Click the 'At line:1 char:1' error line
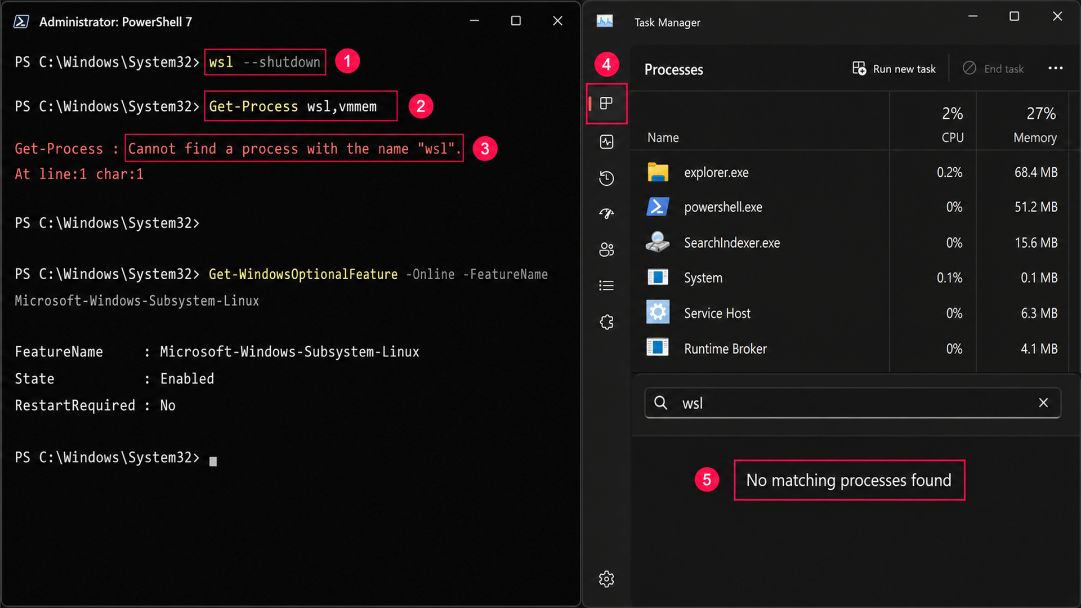Screen dimensions: 1081x608 coord(79,175)
